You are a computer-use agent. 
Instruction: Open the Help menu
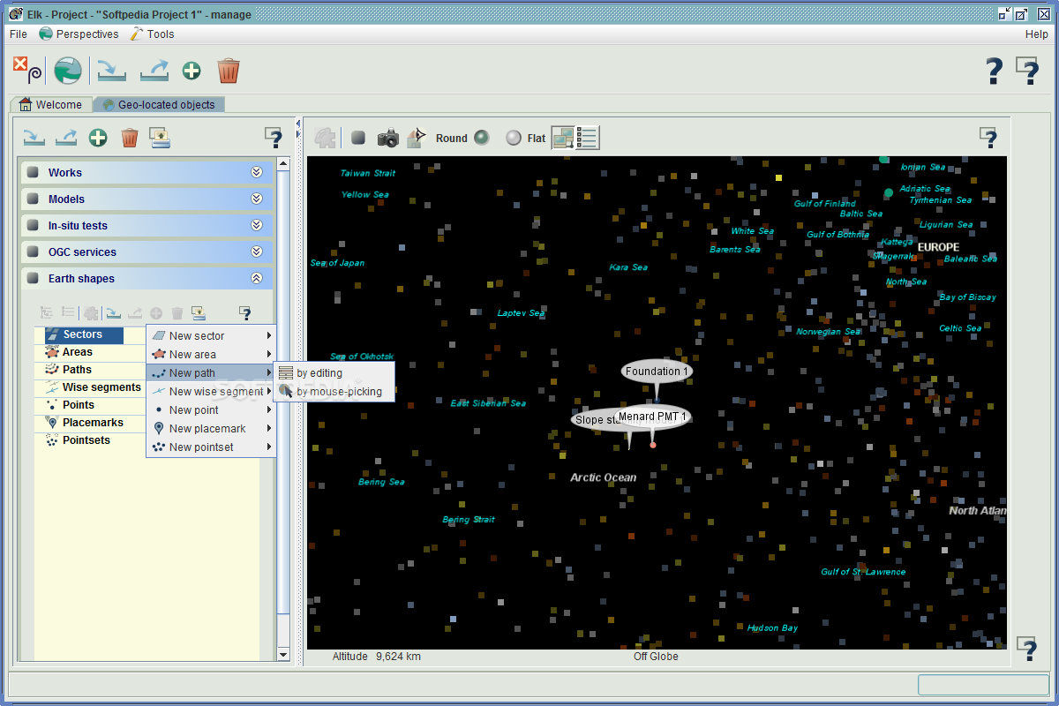1037,34
